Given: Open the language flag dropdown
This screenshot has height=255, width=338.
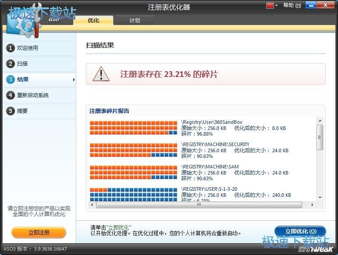Looking at the screenshot, I should 277,5.
